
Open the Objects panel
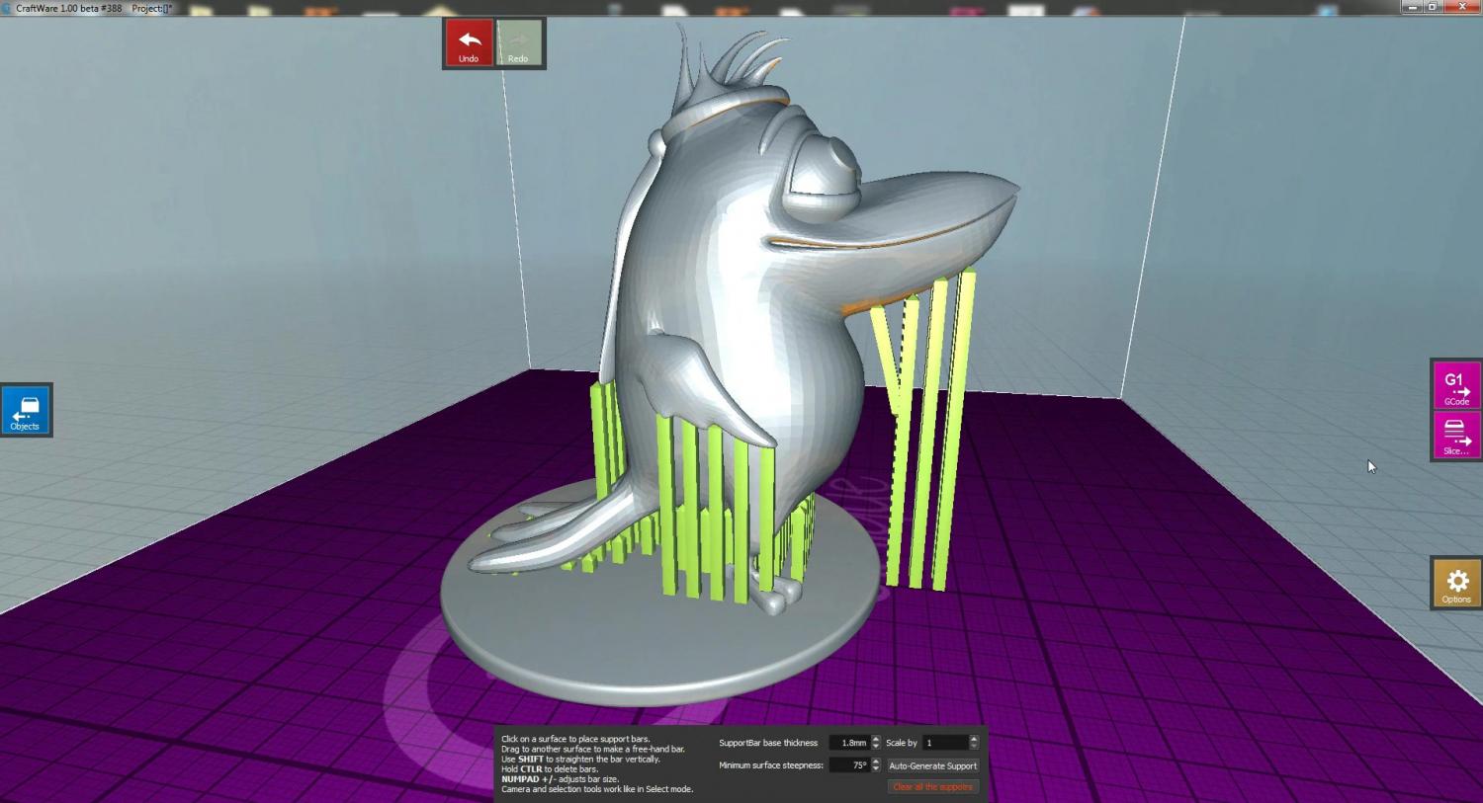tap(26, 410)
